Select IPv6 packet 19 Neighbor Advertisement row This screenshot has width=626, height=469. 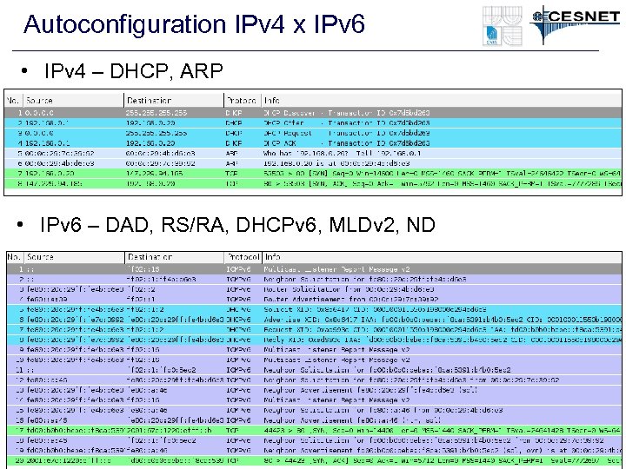[314, 450]
